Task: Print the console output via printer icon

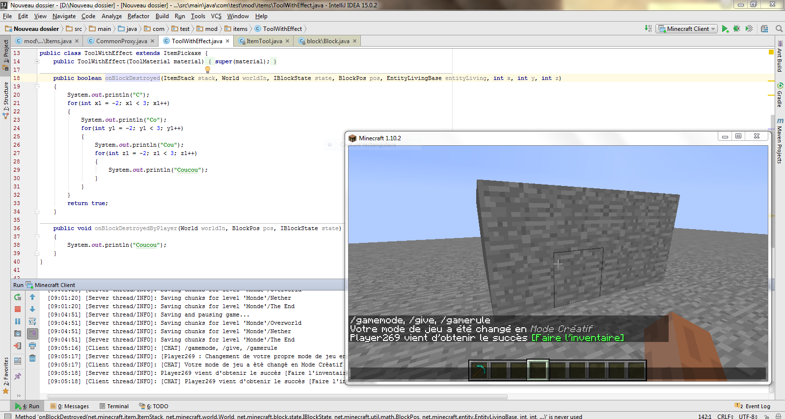Action: tap(32, 346)
